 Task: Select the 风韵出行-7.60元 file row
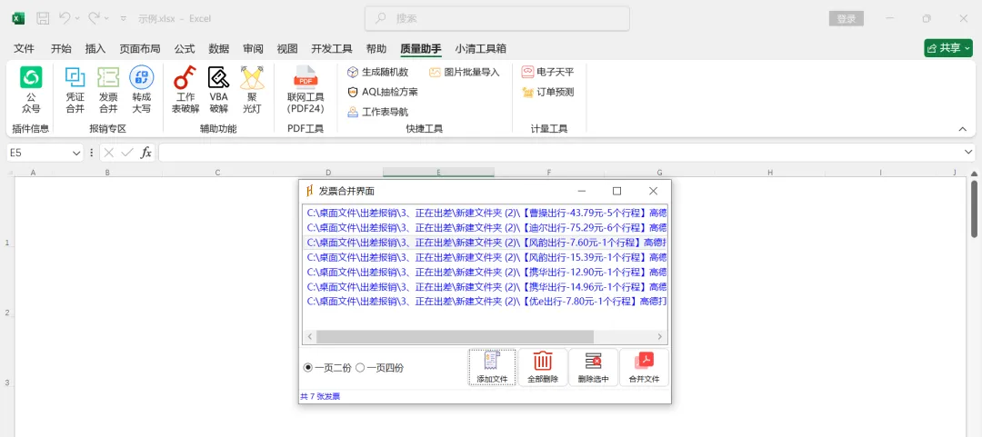(486, 243)
